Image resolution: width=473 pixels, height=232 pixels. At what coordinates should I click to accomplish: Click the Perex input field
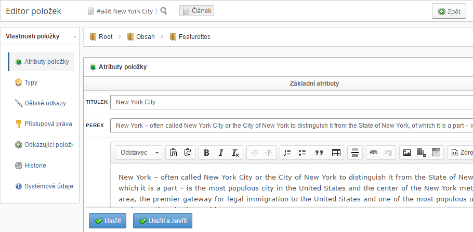[292, 125]
